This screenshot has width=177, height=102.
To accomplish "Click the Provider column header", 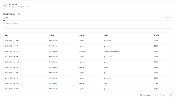I will point(82,35).
